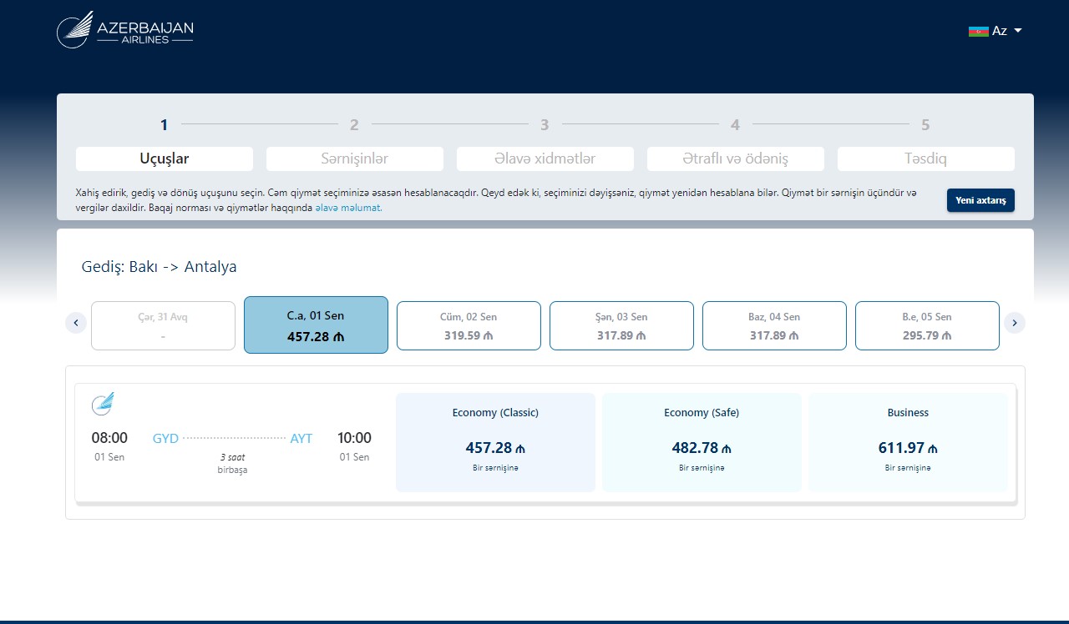
Task: Pick Şən, 03 Sen date option
Action: (x=621, y=325)
